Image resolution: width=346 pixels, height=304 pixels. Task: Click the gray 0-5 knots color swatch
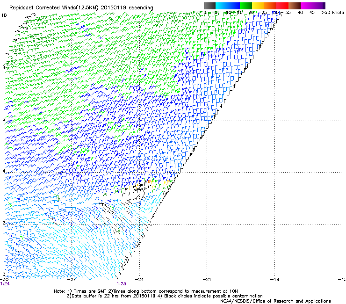(209, 6)
